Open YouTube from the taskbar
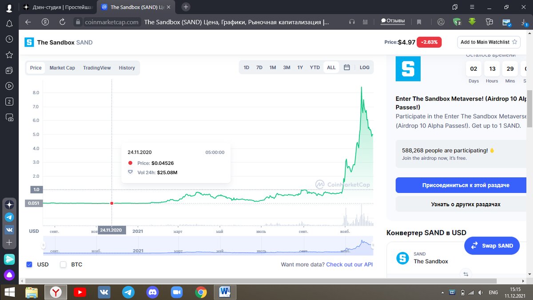Screen dimensions: 533x300 80,292
